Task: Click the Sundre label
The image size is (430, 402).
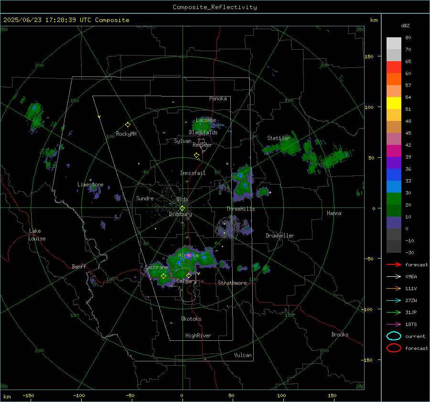Action: point(145,198)
